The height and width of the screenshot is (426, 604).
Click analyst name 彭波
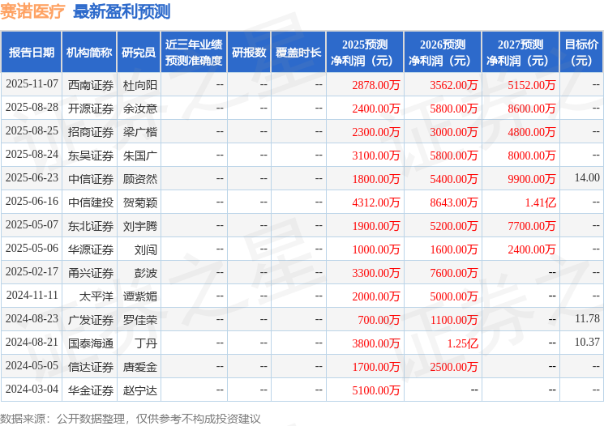tap(146, 273)
